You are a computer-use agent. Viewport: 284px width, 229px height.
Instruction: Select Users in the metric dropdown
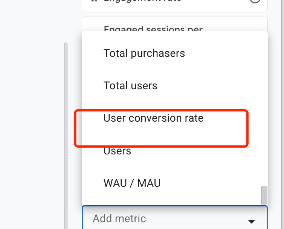tap(117, 151)
